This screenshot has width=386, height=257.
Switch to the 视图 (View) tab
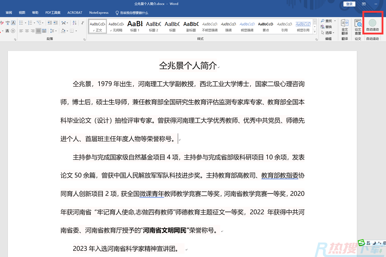pos(22,12)
